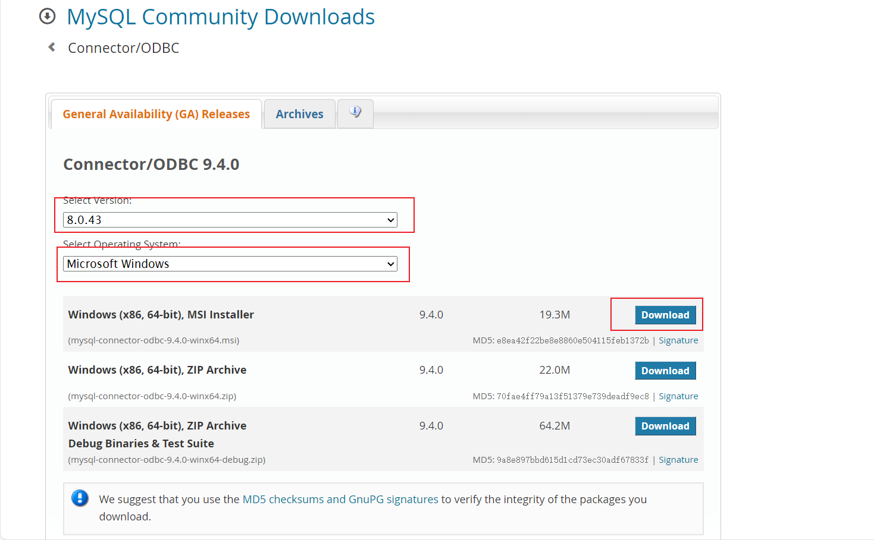Open the Select Version dropdown showing 8.0.43
This screenshot has width=874, height=540.
230,220
